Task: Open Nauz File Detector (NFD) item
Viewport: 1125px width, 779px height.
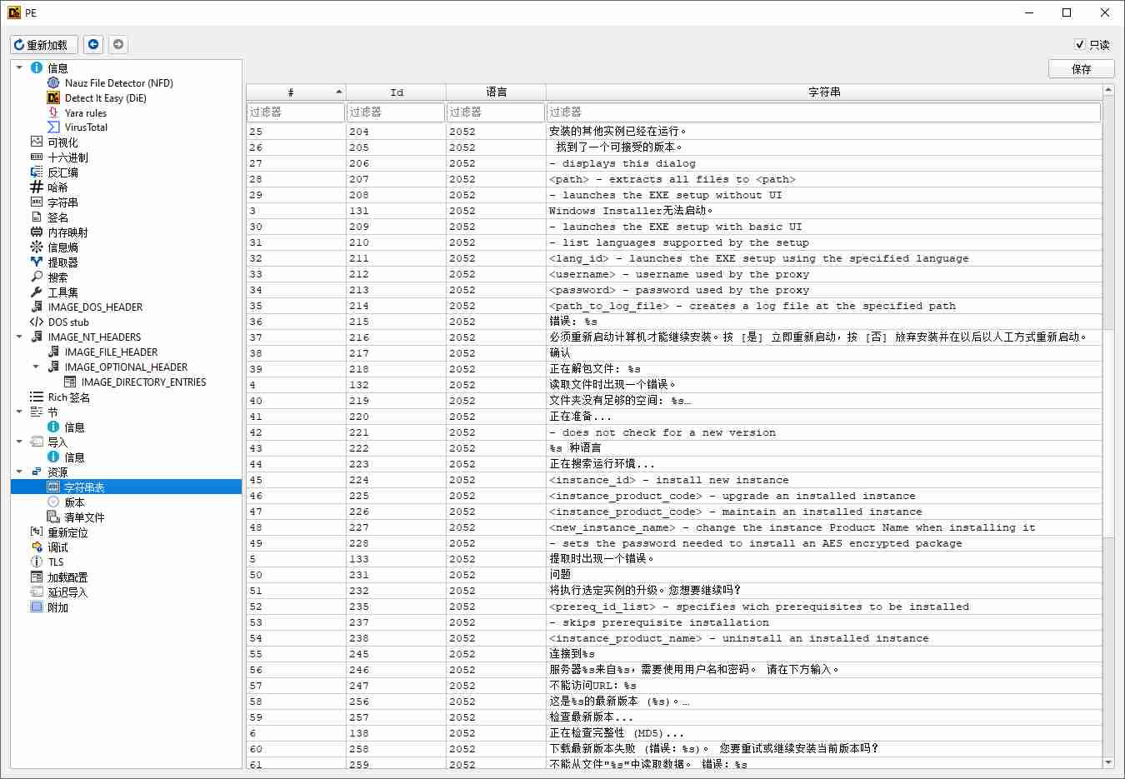Action: click(x=118, y=83)
